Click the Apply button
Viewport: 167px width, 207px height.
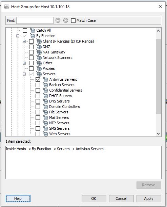[x=149, y=198]
